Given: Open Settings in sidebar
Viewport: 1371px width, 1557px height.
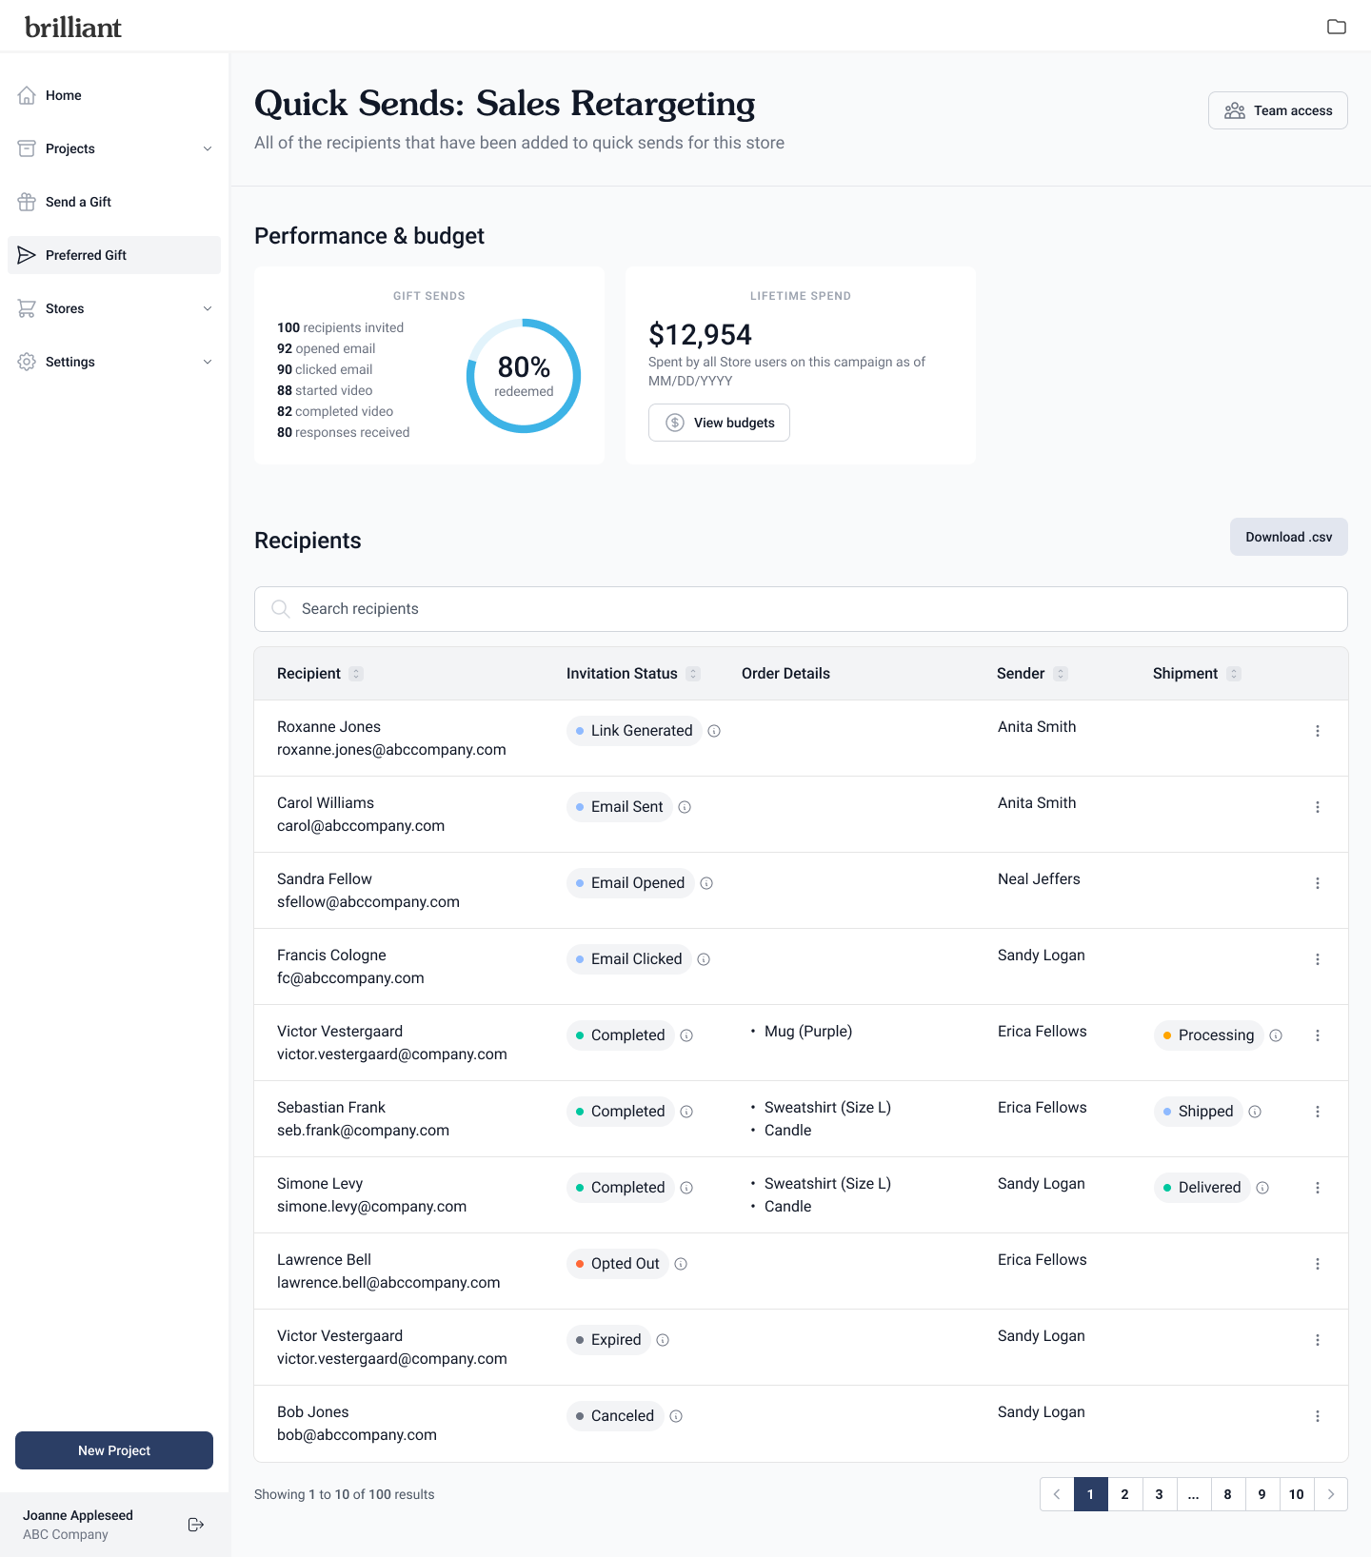Looking at the screenshot, I should coord(114,362).
